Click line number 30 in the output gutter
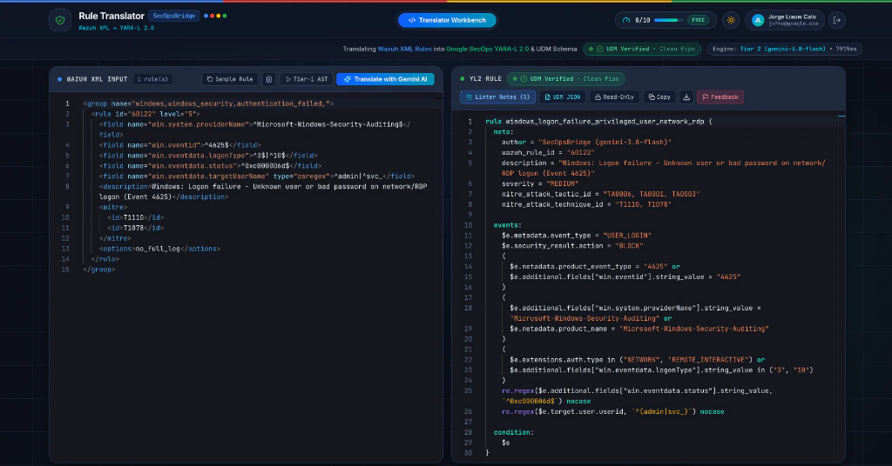Image resolution: width=892 pixels, height=466 pixels. 468,453
